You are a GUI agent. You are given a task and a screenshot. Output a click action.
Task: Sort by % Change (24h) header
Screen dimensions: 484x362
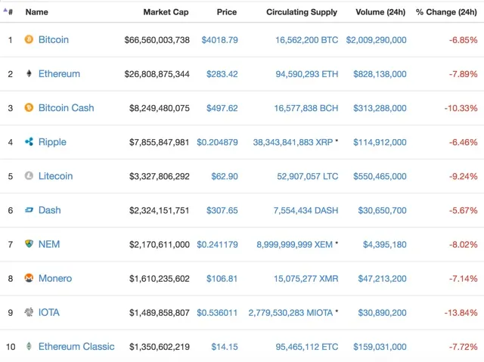coord(446,12)
